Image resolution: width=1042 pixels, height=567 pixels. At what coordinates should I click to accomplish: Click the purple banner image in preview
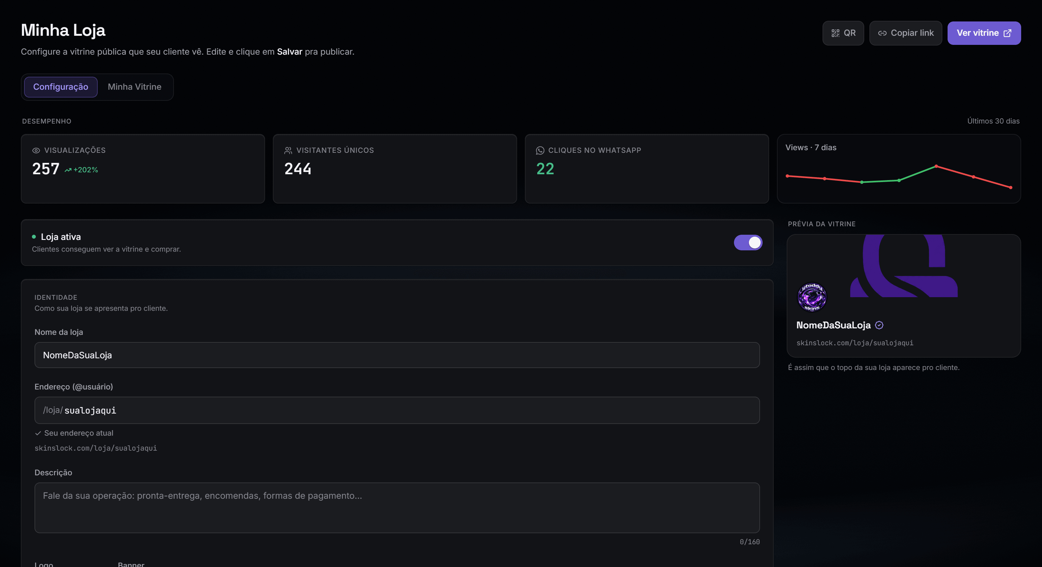904,266
